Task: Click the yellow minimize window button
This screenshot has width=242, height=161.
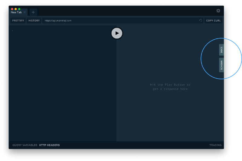Action: [x=16, y=9]
